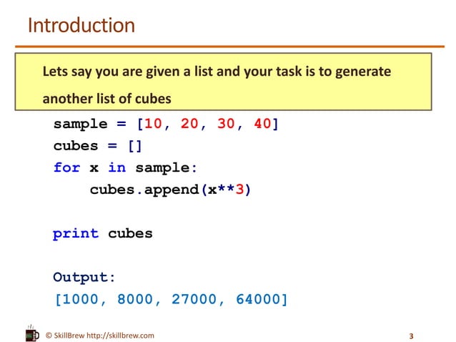Click the © SkillBrew copyright text
Image resolution: width=456 pixels, height=342 pixels.
click(x=65, y=336)
